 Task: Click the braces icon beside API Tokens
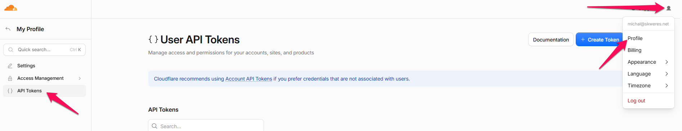tap(10, 91)
